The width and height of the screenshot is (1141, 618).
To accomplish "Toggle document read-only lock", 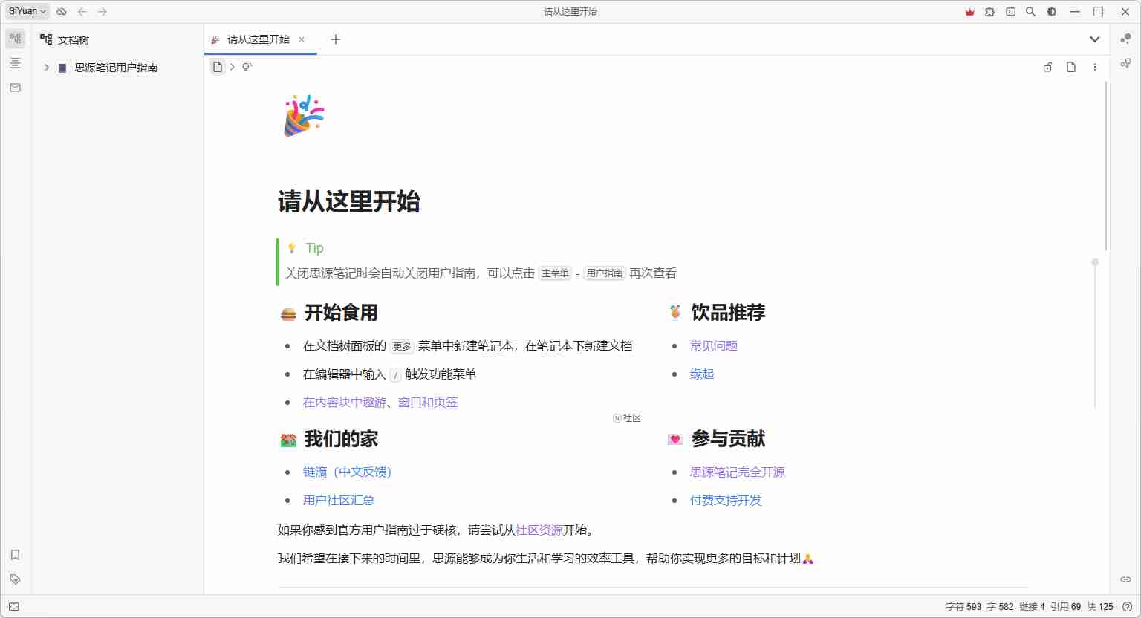I will 1047,67.
